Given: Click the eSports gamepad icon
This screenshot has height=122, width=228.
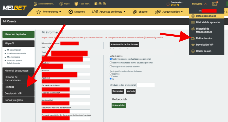Looking at the screenshot, I should tap(135, 12).
